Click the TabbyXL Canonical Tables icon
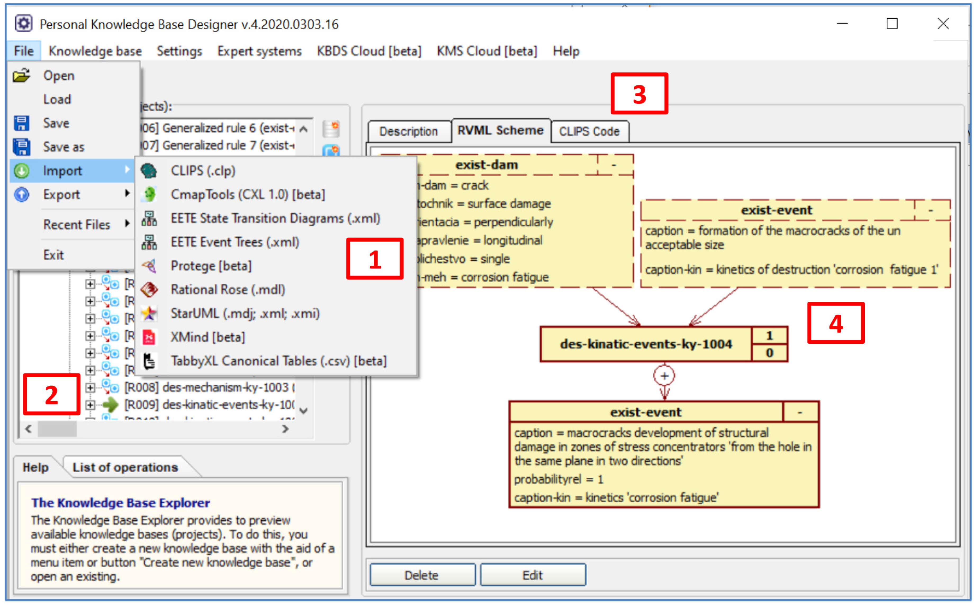The width and height of the screenshot is (977, 607). (149, 361)
